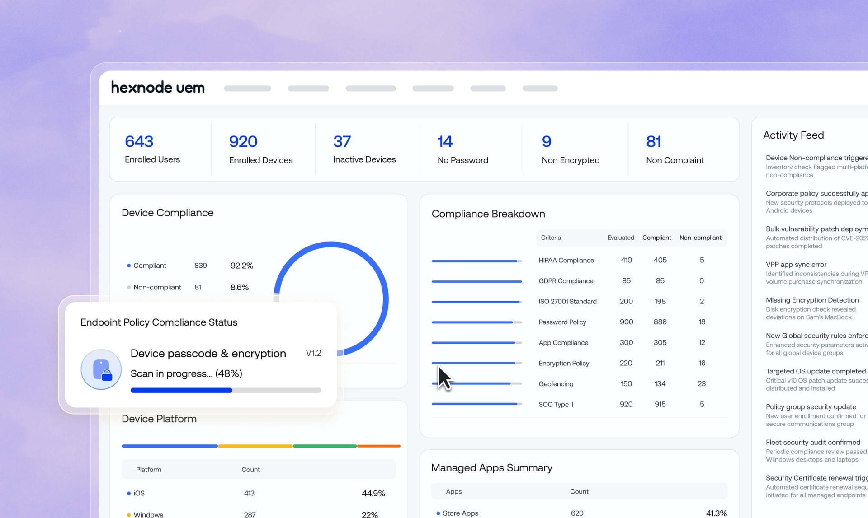Open the 643 Enrolled Users stat

(x=152, y=149)
